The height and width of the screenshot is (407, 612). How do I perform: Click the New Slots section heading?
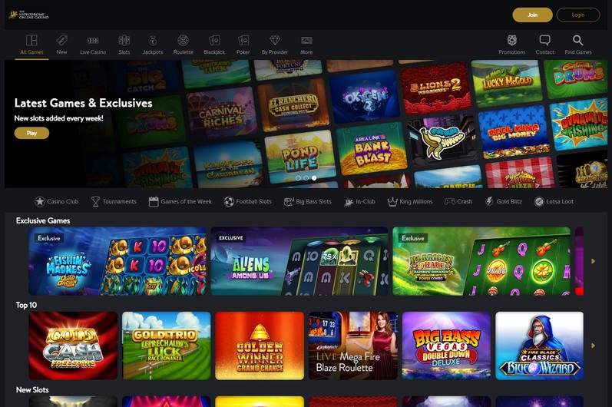(32, 390)
